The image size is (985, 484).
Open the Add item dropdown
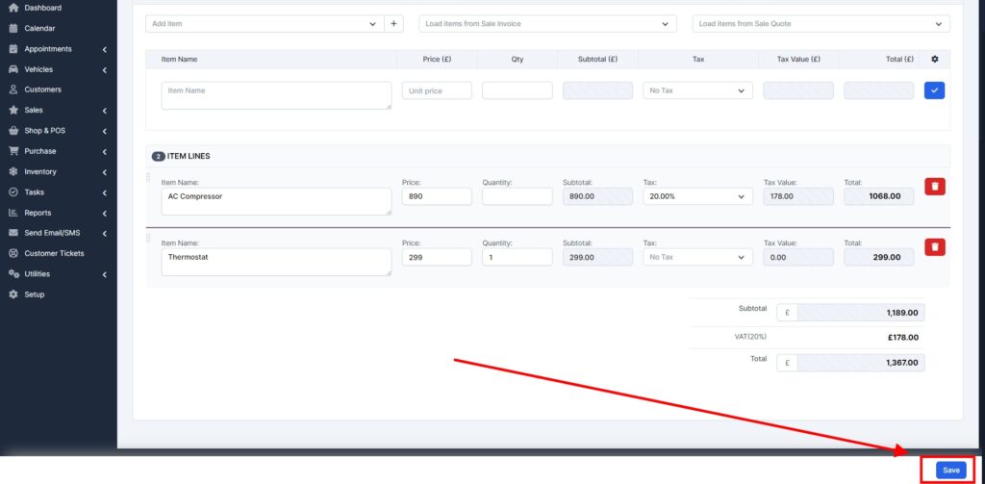click(264, 24)
